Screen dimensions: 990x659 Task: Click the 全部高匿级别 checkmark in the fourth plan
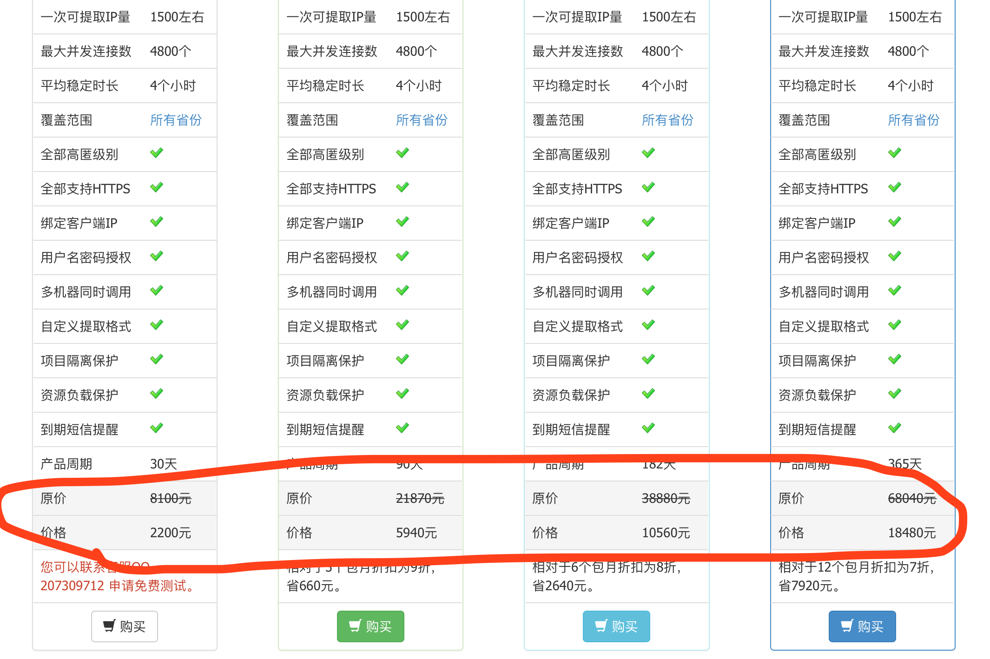click(895, 153)
